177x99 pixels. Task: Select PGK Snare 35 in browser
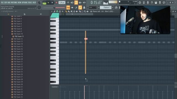pos(18,97)
